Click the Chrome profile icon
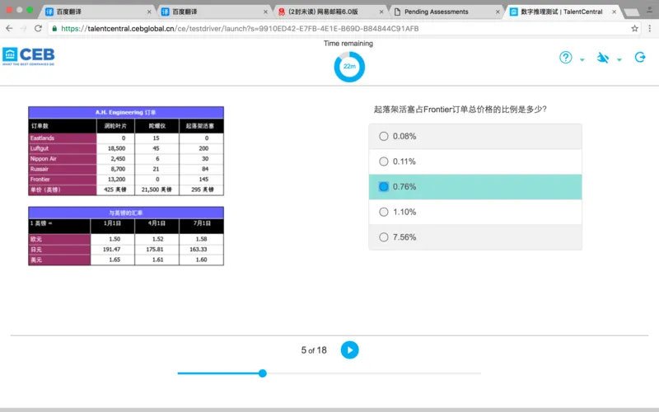 (x=651, y=9)
